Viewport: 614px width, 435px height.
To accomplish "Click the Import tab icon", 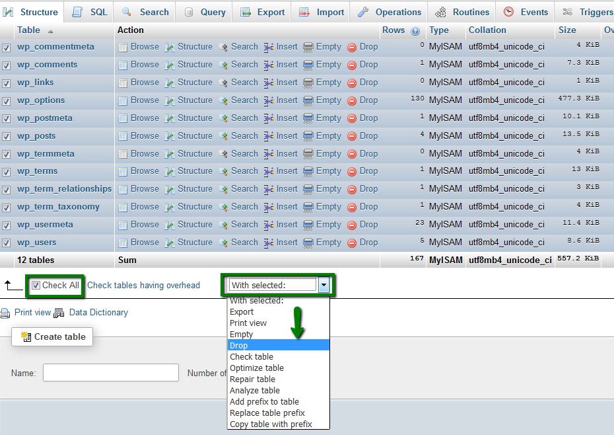I will click(x=304, y=12).
